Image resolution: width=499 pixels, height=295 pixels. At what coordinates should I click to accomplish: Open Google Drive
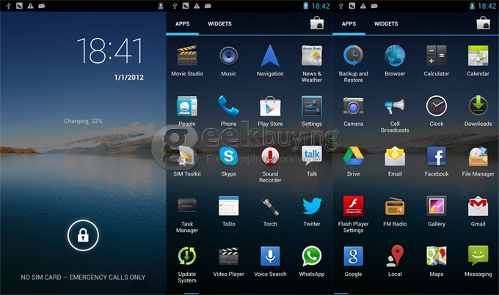coord(353,156)
